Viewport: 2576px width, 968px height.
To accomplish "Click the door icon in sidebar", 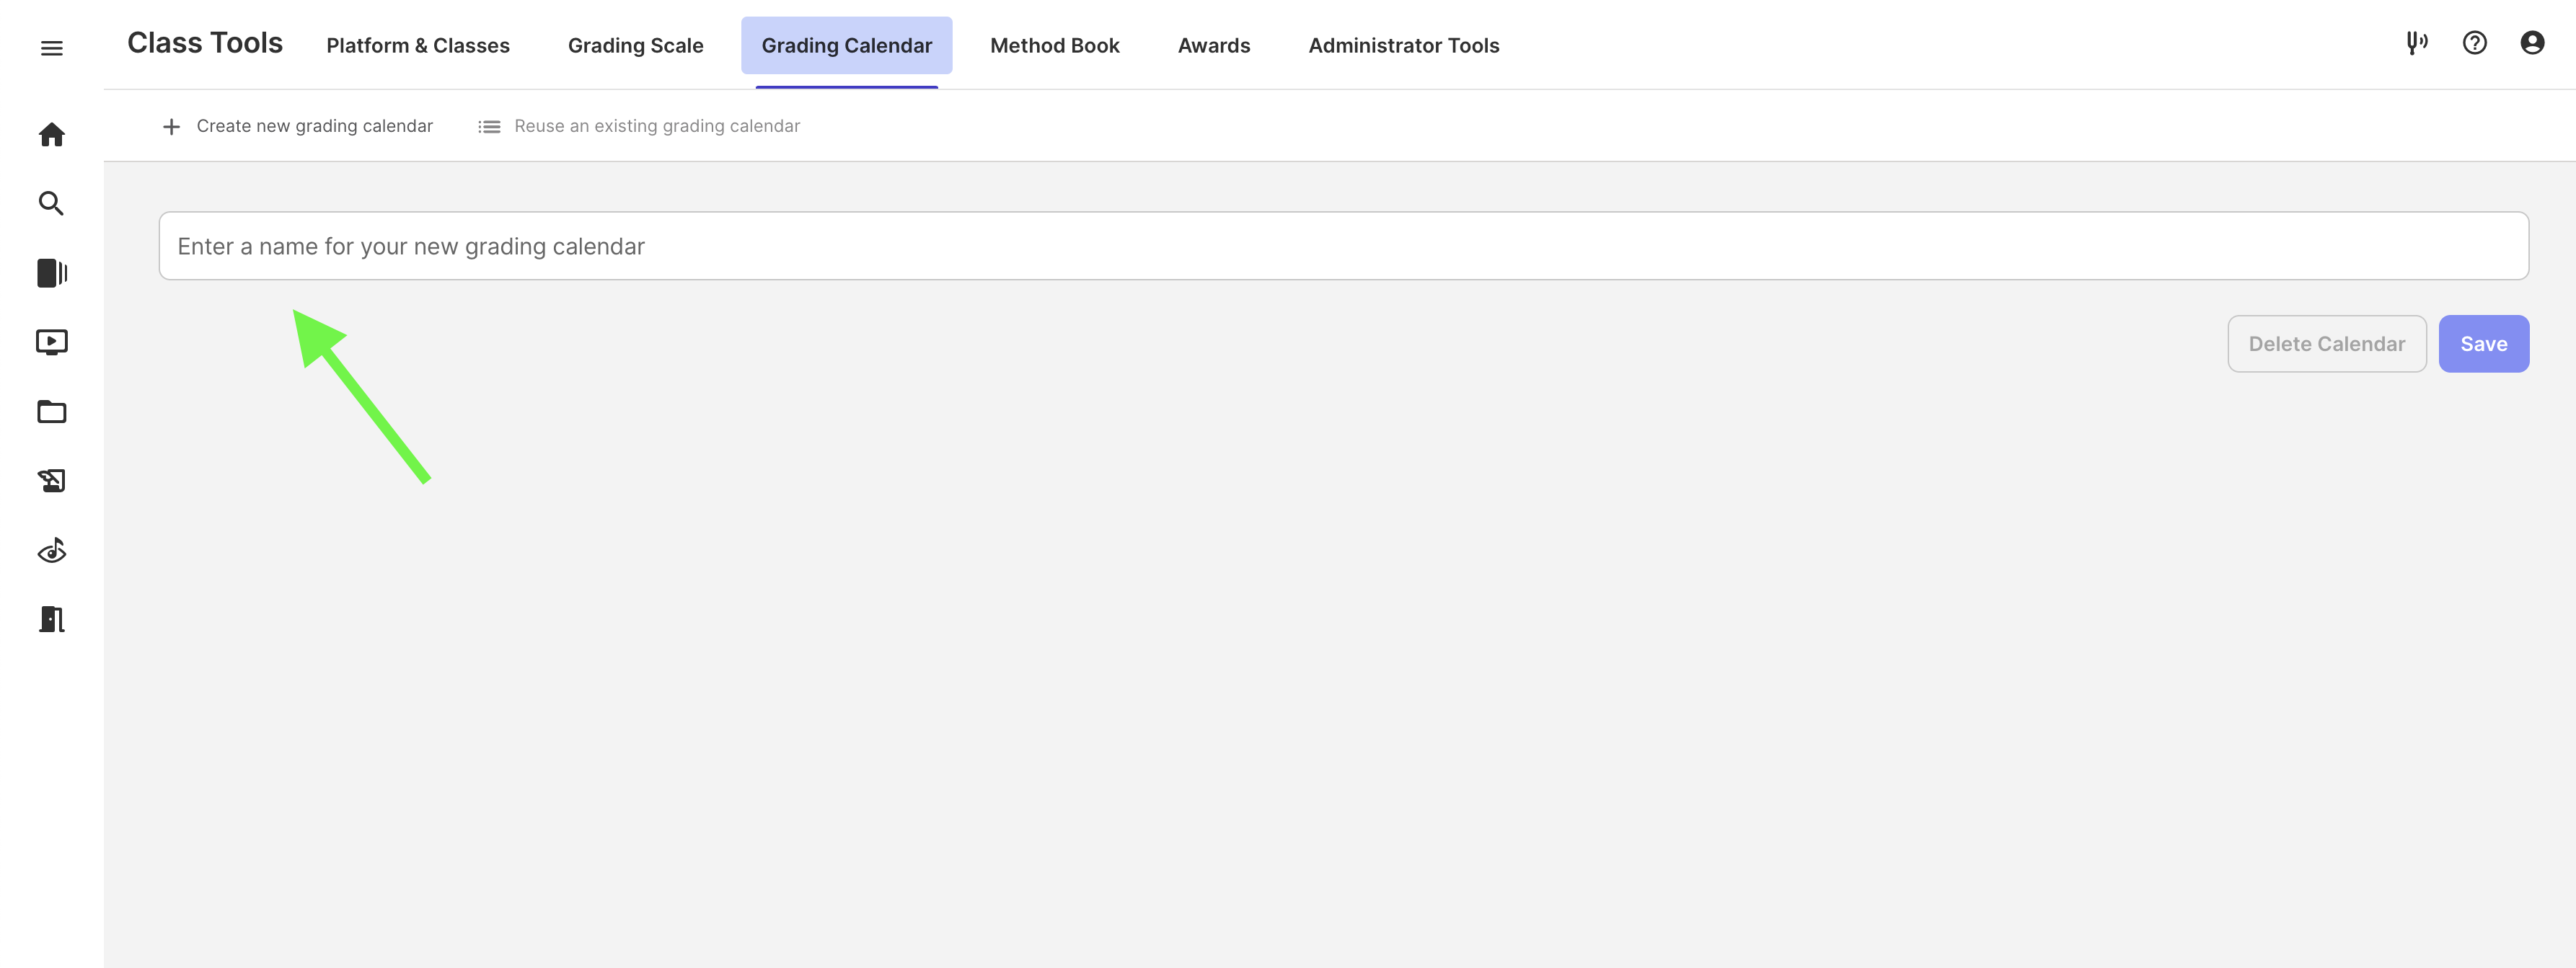I will [x=52, y=619].
